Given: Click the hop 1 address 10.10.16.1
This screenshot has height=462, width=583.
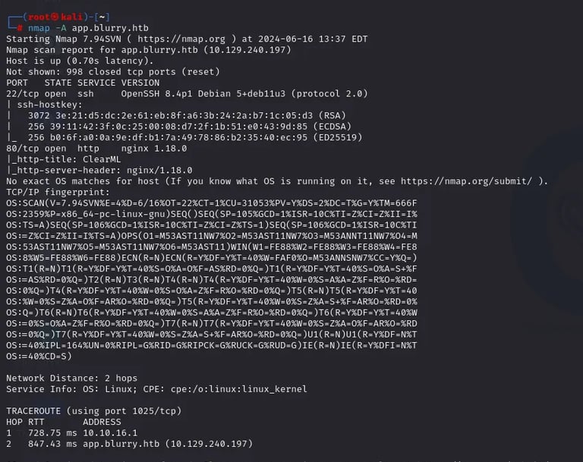Looking at the screenshot, I should point(113,432).
